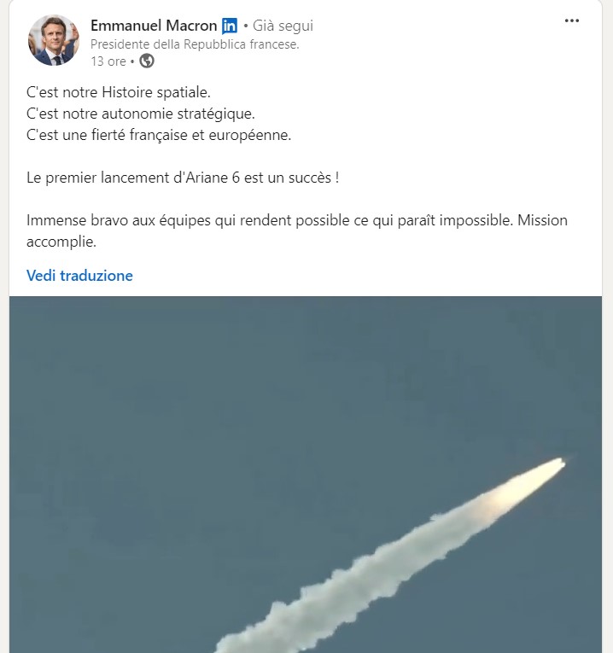Click "C'est une fierté française et européenne."
This screenshot has height=653, width=613.
tap(159, 135)
